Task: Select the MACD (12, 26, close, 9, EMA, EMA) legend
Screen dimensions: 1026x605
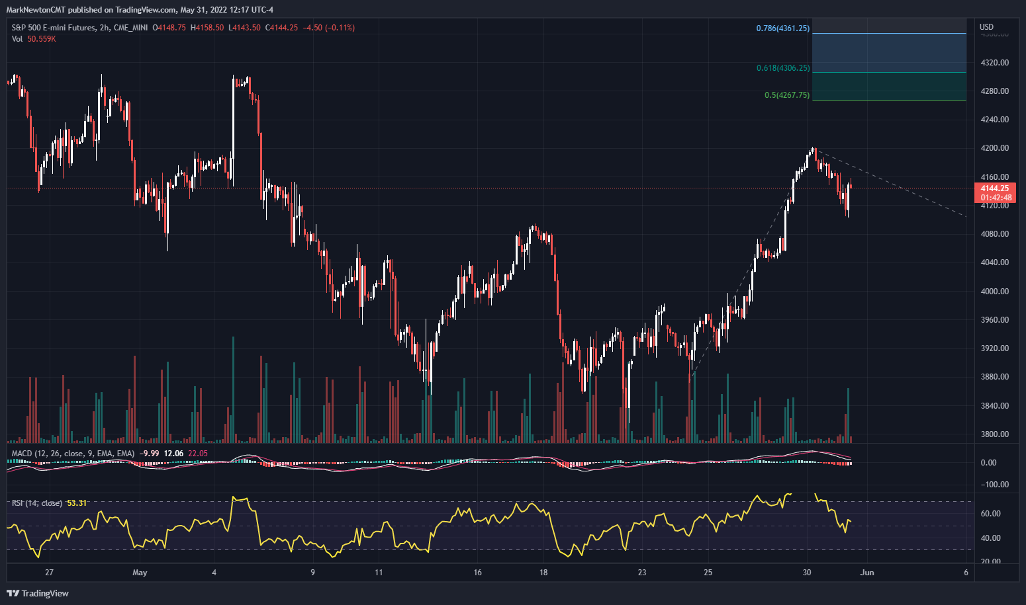Action: [x=73, y=453]
